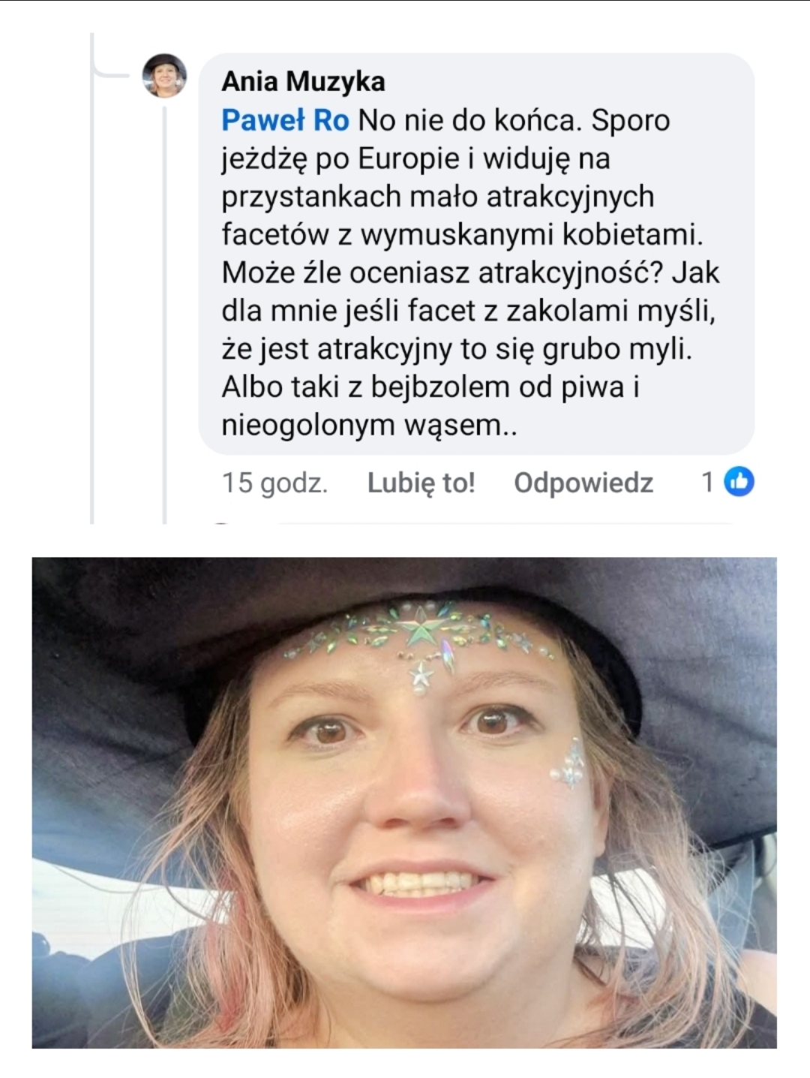The width and height of the screenshot is (810, 1078).
Task: Open the selfie photo below the comment
Action: tap(404, 802)
